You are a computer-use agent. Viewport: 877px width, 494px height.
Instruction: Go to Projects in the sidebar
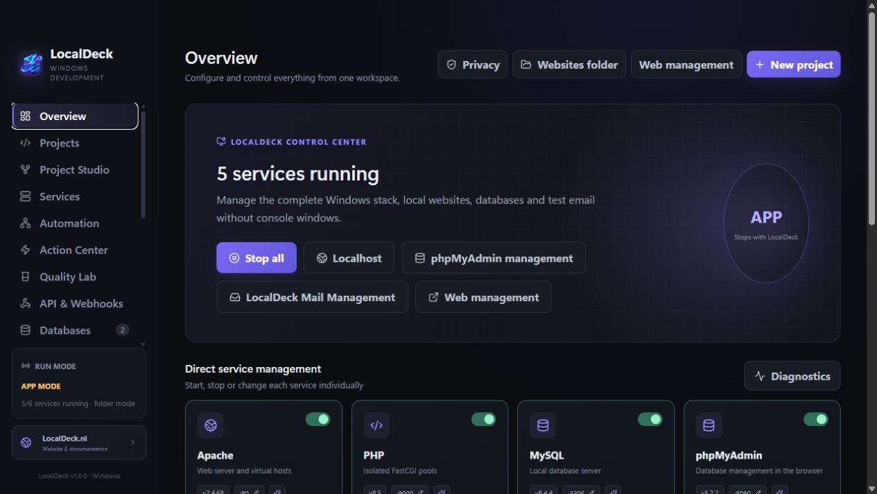(x=75, y=143)
